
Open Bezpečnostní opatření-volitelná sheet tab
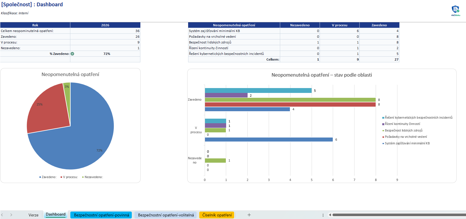[166, 215]
